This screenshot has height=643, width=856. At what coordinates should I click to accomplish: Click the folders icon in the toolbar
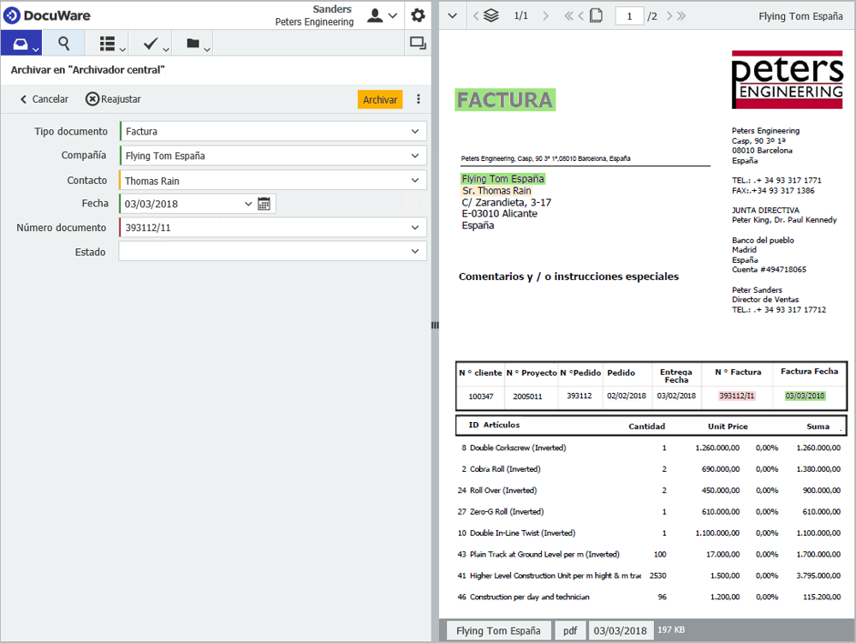pyautogui.click(x=190, y=43)
